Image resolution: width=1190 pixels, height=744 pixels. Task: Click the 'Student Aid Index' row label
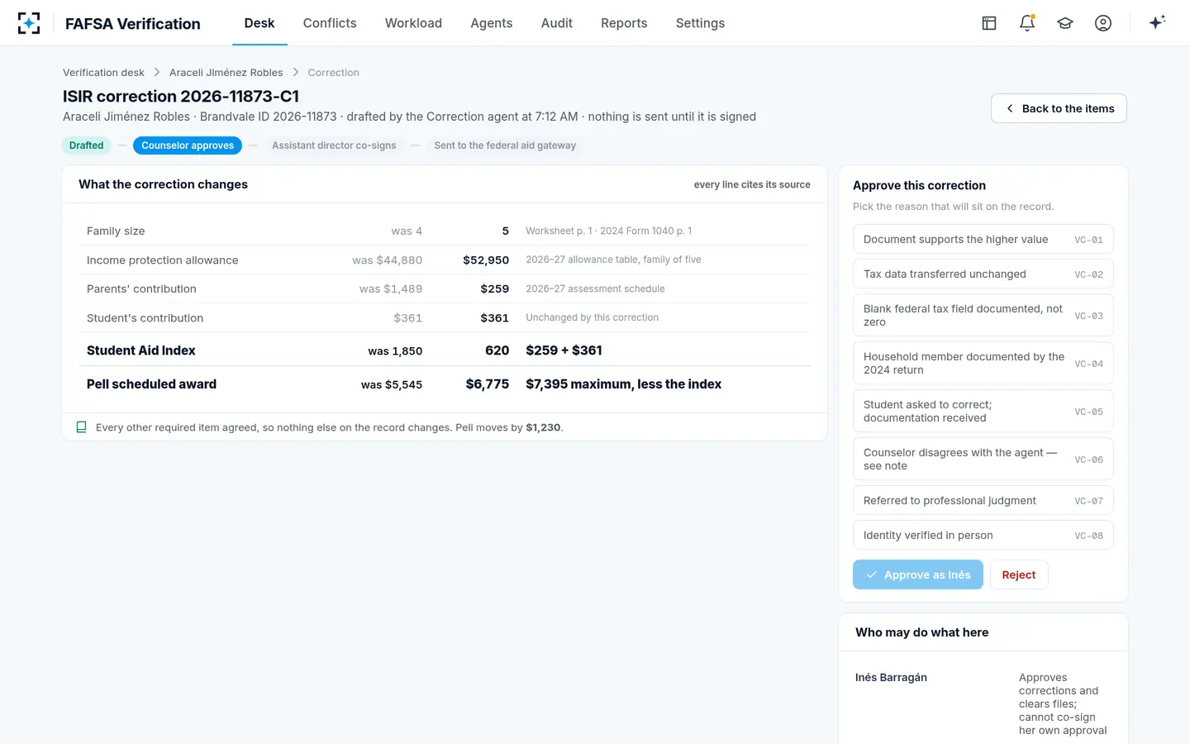(x=141, y=351)
